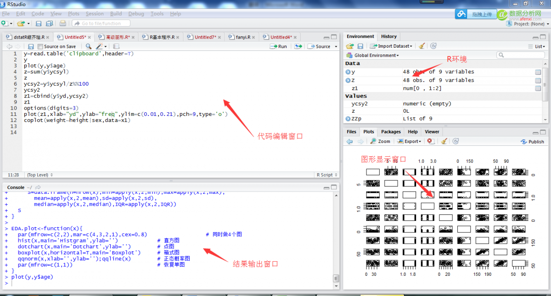Switch to the fanyi.R tab
This screenshot has height=296, width=551.
[243, 37]
